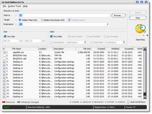Click the scrollbar up arrow in results list
Image resolution: width=152 pixels, height=114 pixels.
pyautogui.click(x=145, y=49)
